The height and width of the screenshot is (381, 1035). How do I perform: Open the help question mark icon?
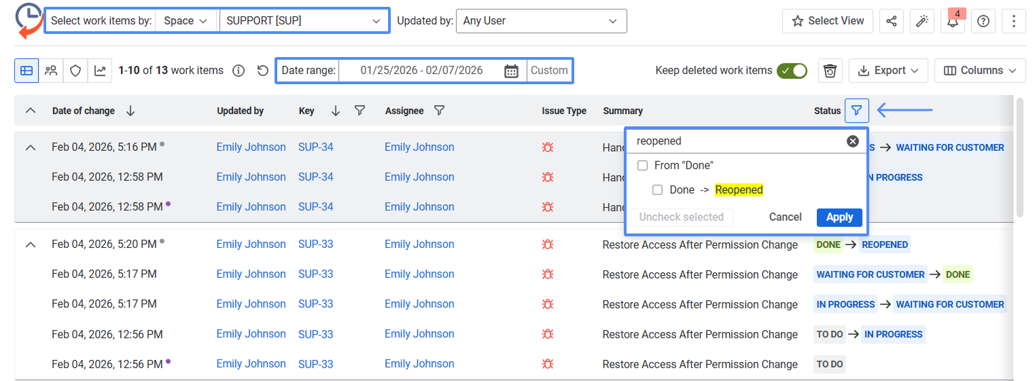[x=983, y=21]
